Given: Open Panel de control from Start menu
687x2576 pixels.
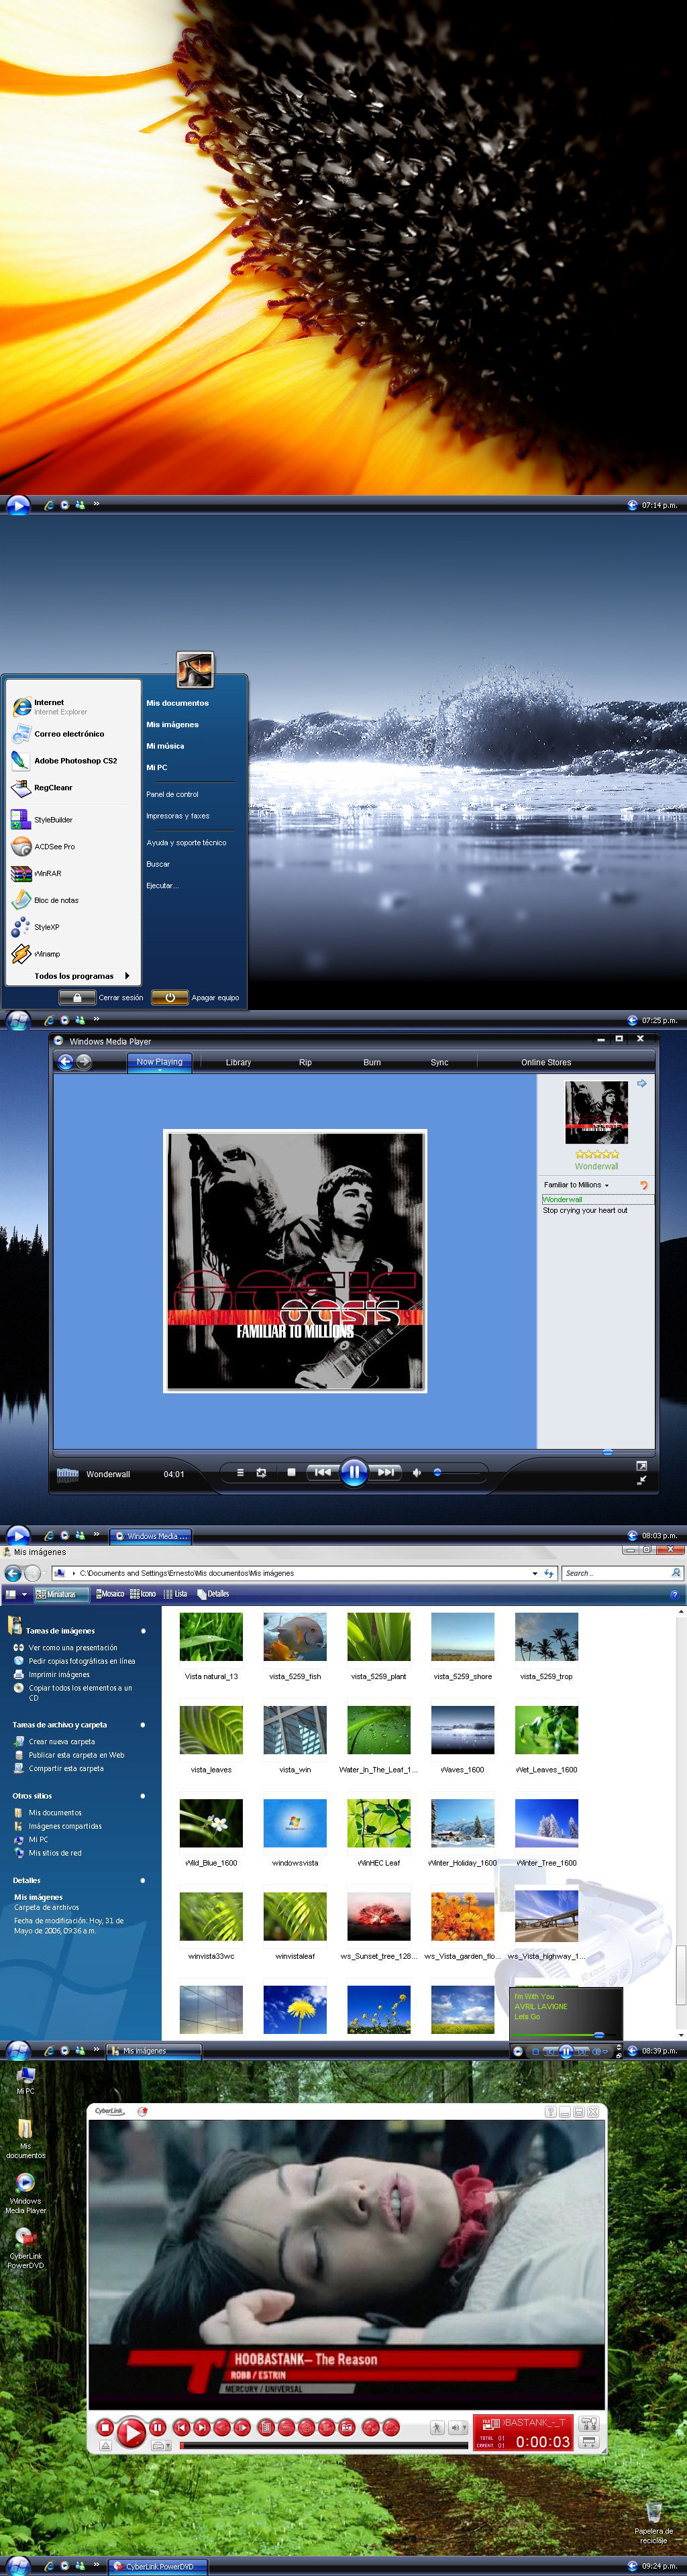Looking at the screenshot, I should [x=172, y=794].
